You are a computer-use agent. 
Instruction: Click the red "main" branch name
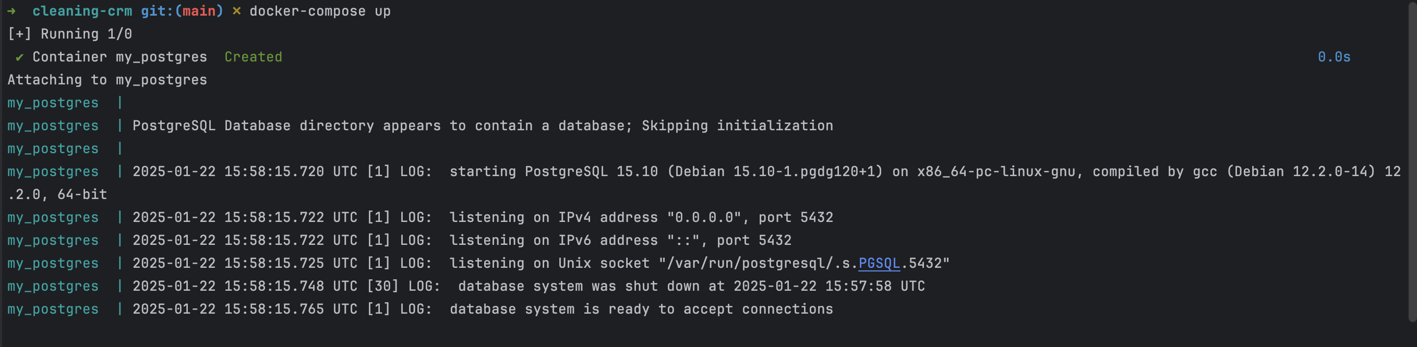coord(199,11)
